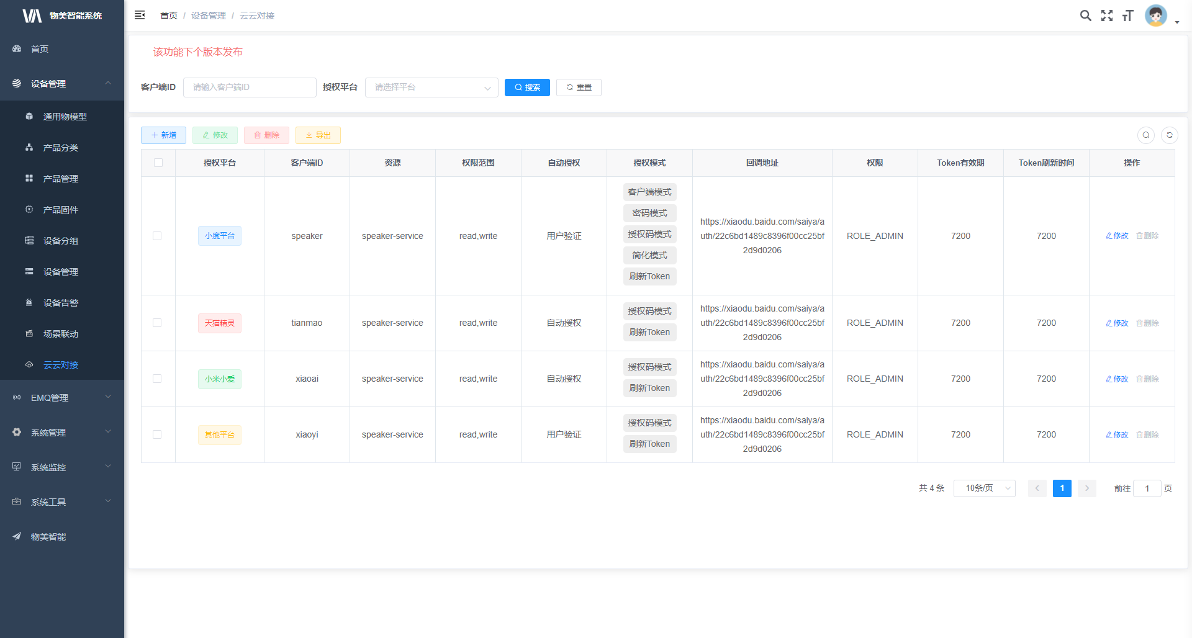Expand the EMQ管理 sidebar menu
The image size is (1192, 638).
tap(62, 398)
